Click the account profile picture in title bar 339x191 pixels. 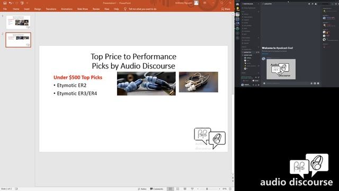click(x=196, y=3)
